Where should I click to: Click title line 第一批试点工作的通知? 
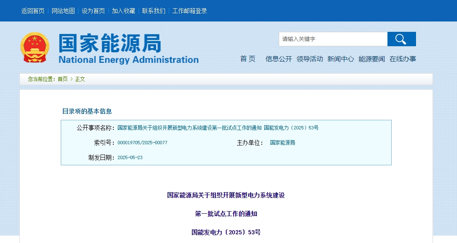click(226, 214)
